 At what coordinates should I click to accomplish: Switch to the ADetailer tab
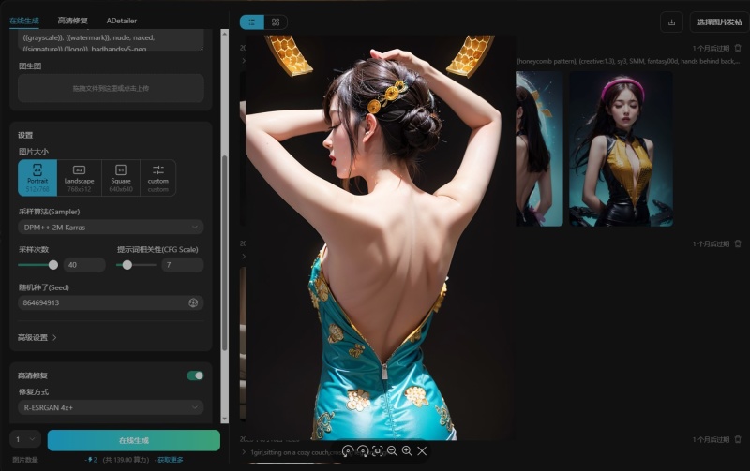[122, 21]
